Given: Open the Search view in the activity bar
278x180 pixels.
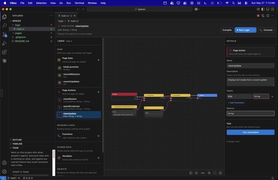Looking at the screenshot, I should pyautogui.click(x=4, y=26).
